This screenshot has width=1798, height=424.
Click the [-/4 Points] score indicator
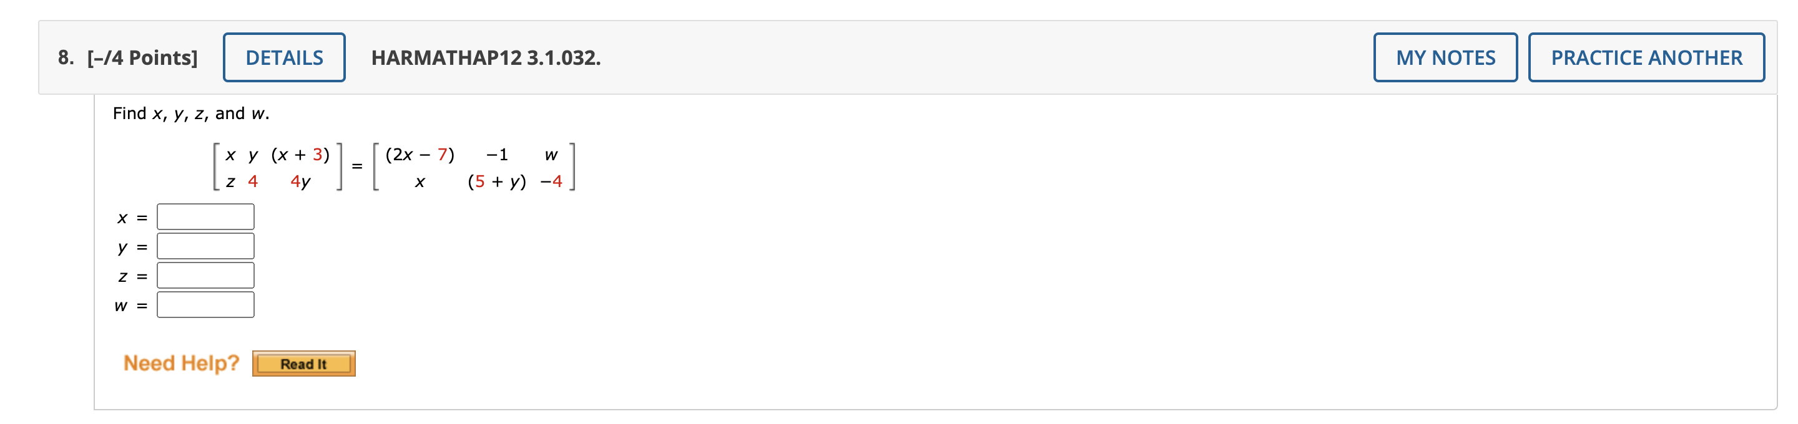pyautogui.click(x=142, y=57)
